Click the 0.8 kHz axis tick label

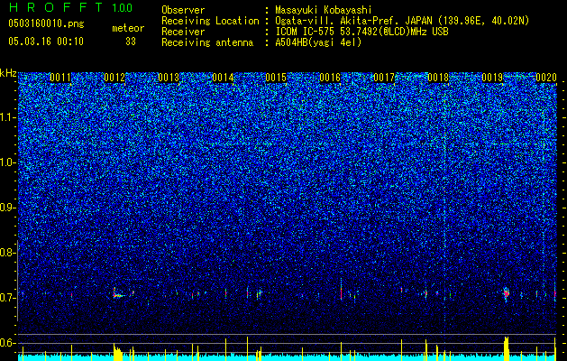[x=7, y=253]
